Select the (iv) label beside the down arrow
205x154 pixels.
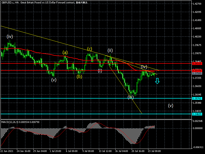(143, 67)
